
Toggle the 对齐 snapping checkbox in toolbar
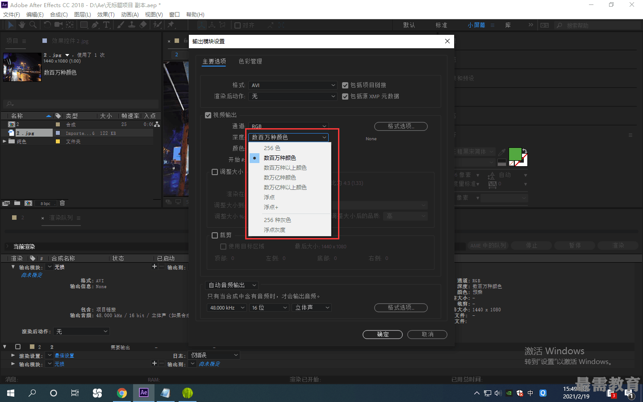tap(238, 25)
